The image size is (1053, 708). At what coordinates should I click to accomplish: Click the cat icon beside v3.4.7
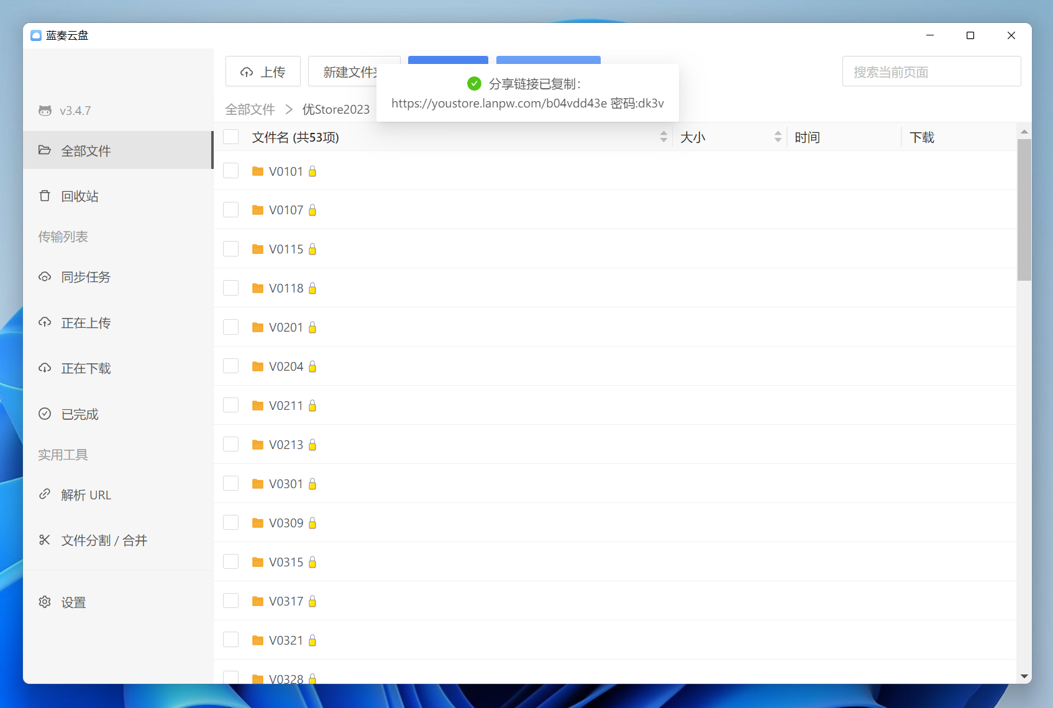[x=45, y=111]
